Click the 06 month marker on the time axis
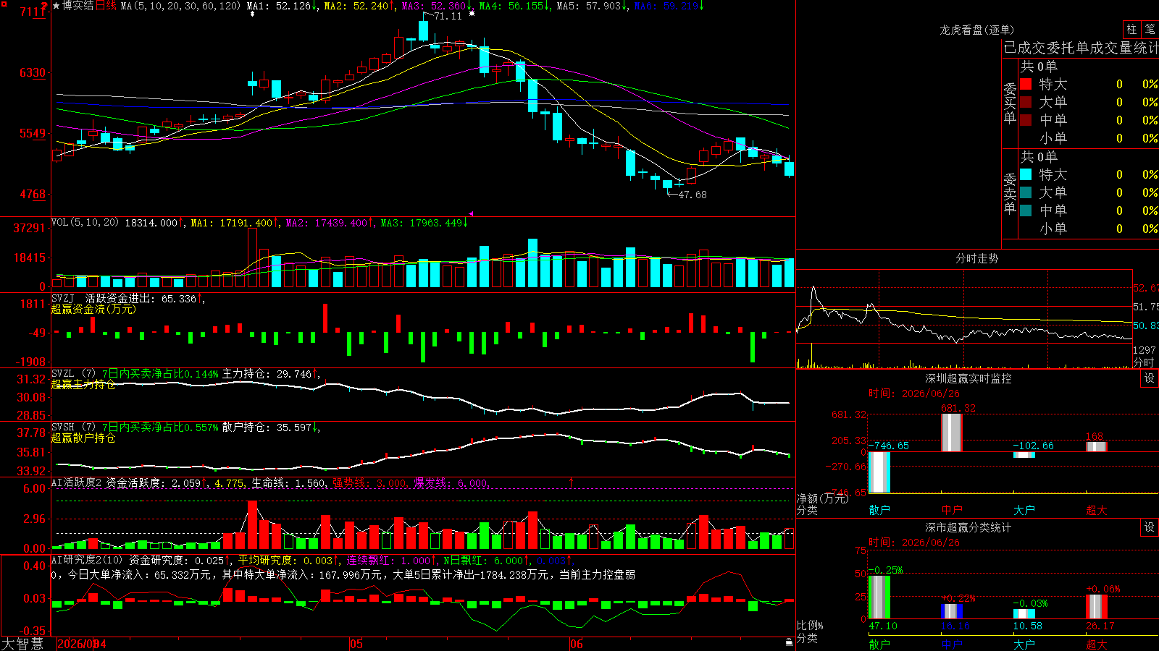The width and height of the screenshot is (1159, 651). pos(576,644)
